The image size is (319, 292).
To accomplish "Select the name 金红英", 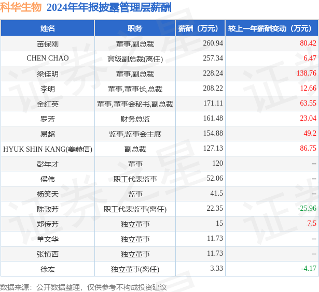I will click(x=48, y=104).
